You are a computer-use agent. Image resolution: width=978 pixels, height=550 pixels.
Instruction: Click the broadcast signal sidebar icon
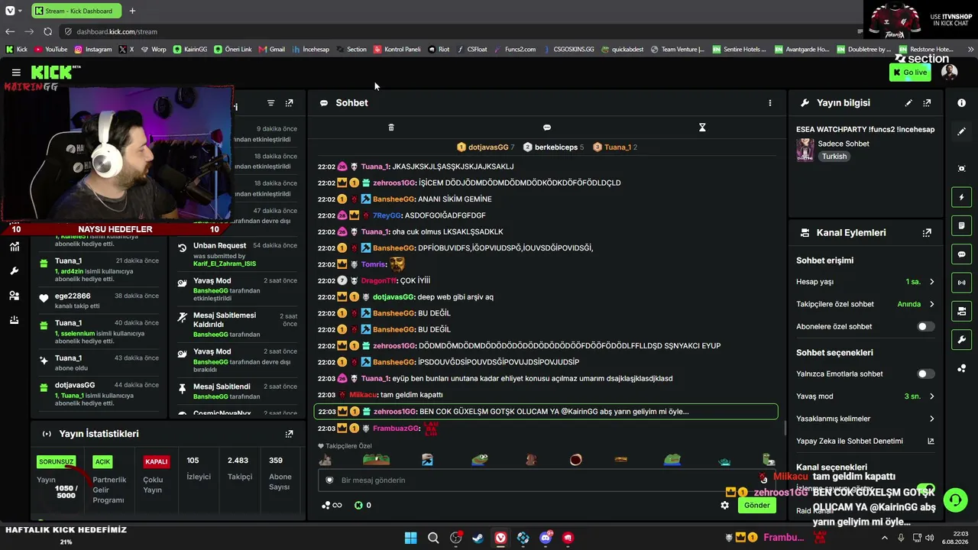point(962,283)
